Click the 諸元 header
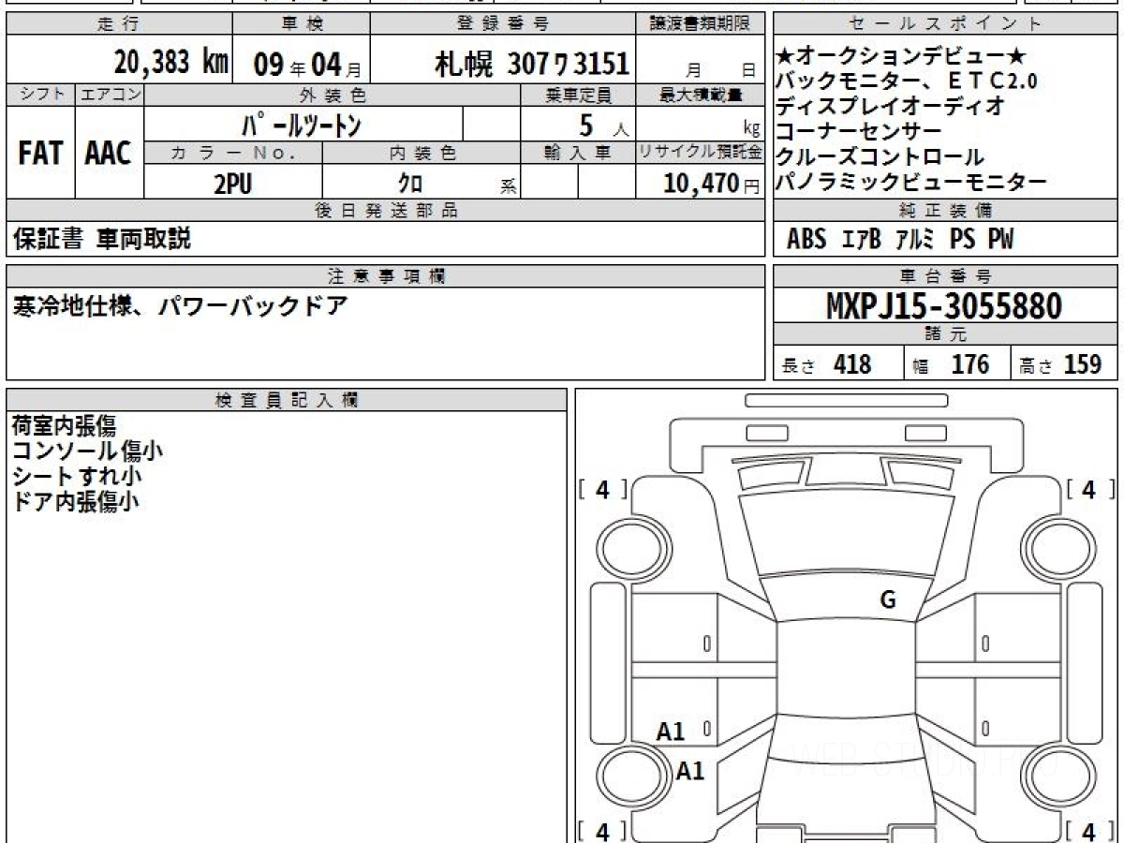1124x843 pixels. click(x=946, y=335)
